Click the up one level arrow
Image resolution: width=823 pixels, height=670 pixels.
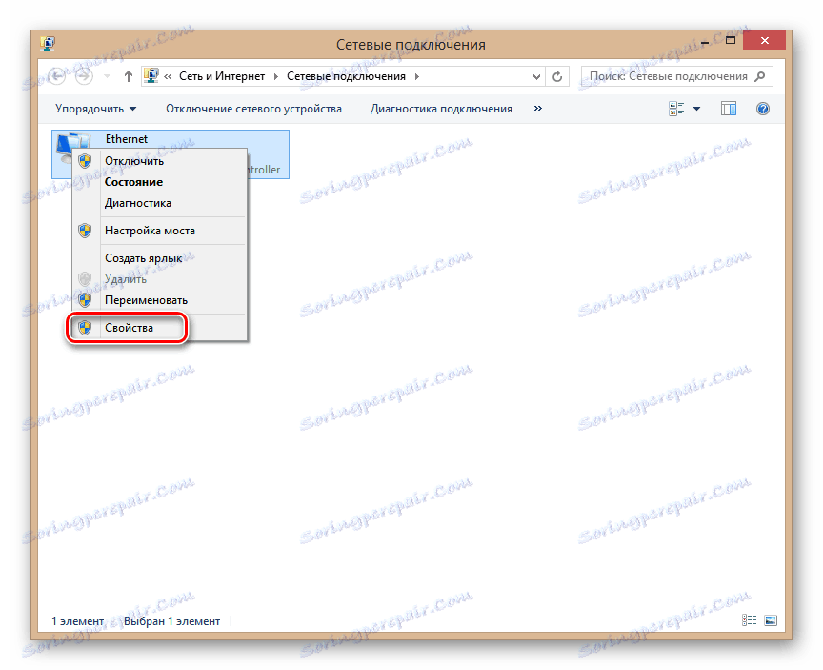(x=128, y=75)
